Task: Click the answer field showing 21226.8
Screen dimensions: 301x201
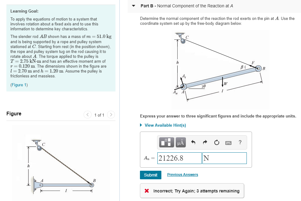Action: (x=179, y=158)
